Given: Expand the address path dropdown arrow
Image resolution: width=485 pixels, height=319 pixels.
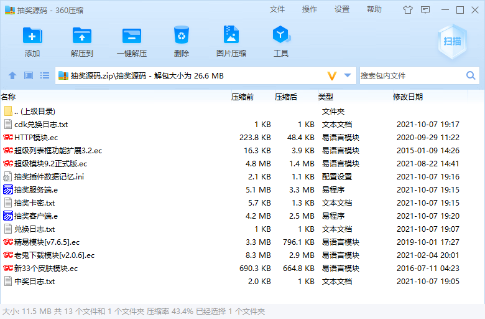Looking at the screenshot, I should pos(348,75).
